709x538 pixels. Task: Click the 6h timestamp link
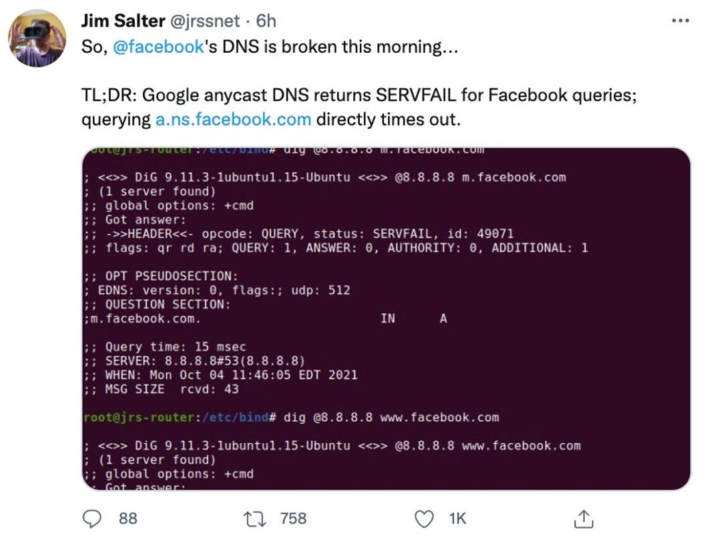pyautogui.click(x=266, y=21)
